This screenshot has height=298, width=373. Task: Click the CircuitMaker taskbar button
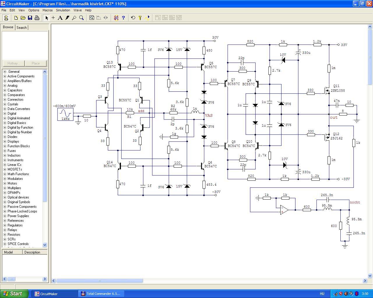click(x=55, y=294)
